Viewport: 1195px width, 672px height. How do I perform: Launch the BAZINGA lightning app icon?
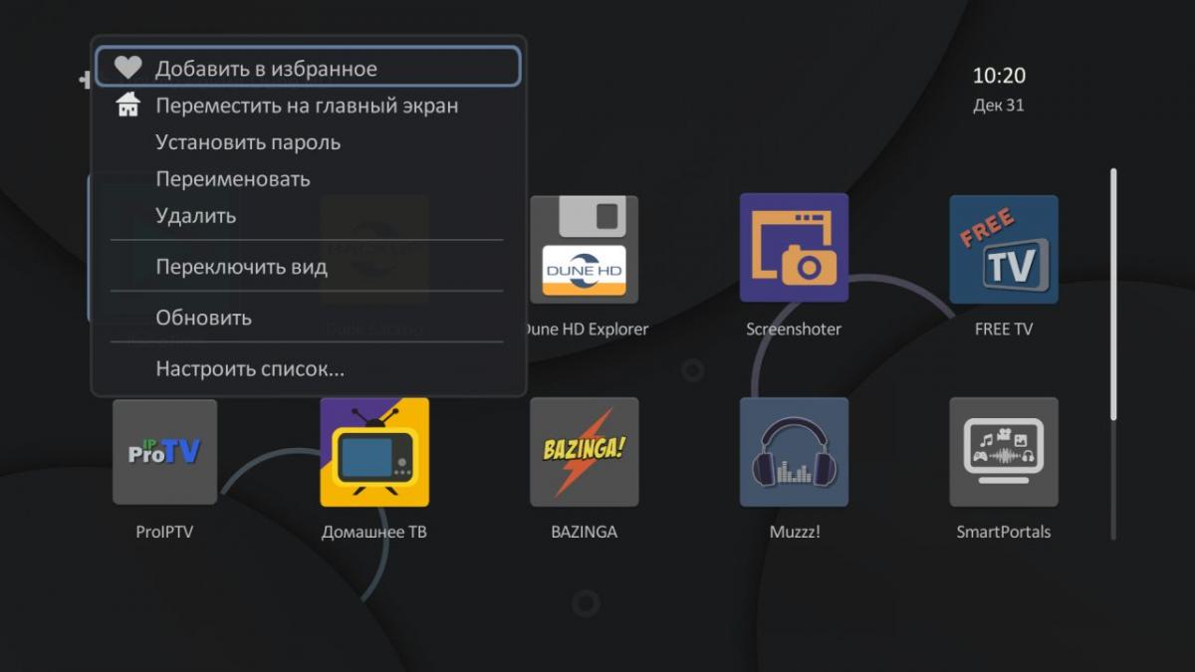pyautogui.click(x=584, y=452)
